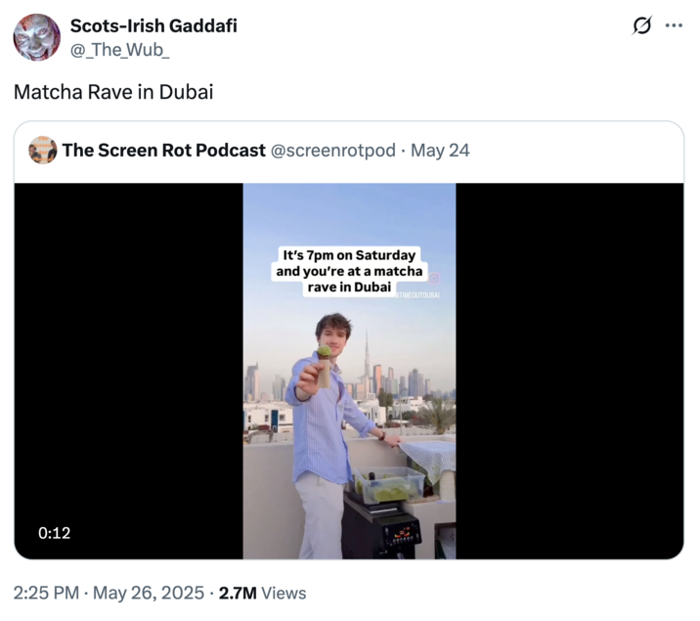Open the three-dot more options menu

click(674, 26)
